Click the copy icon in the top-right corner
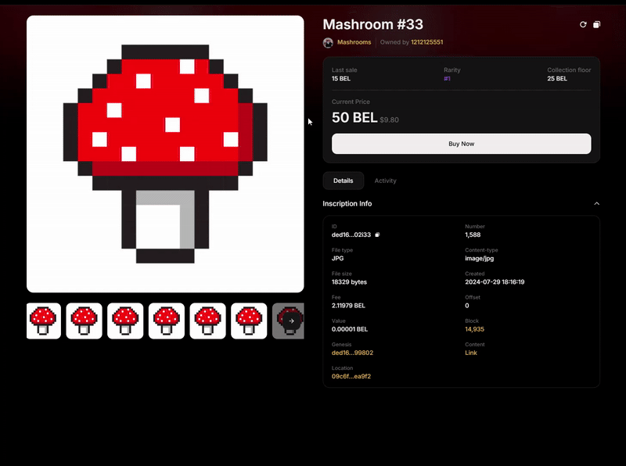The width and height of the screenshot is (626, 466). pos(596,25)
